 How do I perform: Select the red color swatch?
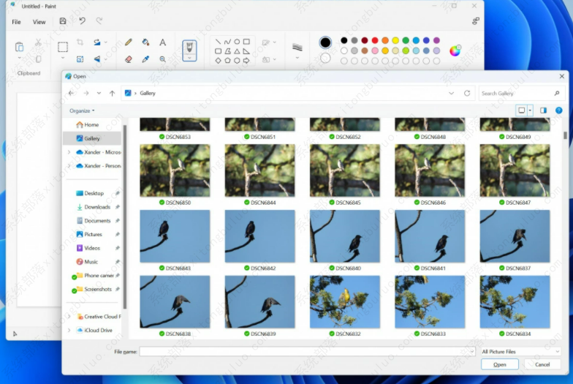coord(375,40)
